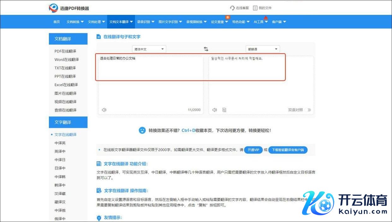Viewport: 392px width, 222px height.
Task: Click 下载智能翻译官客户端 button
Action: tap(288, 150)
